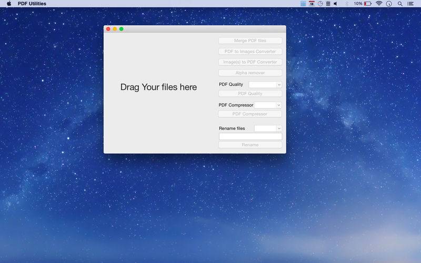Click the 10% battery percentage text
Image resolution: width=421 pixels, height=263 pixels.
tap(358, 4)
